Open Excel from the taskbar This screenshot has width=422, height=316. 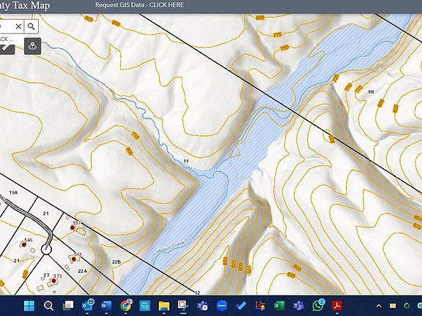point(279,306)
